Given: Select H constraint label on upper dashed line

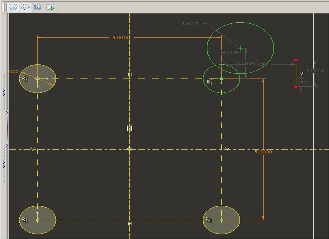Looking at the screenshot, I should 130,74.
